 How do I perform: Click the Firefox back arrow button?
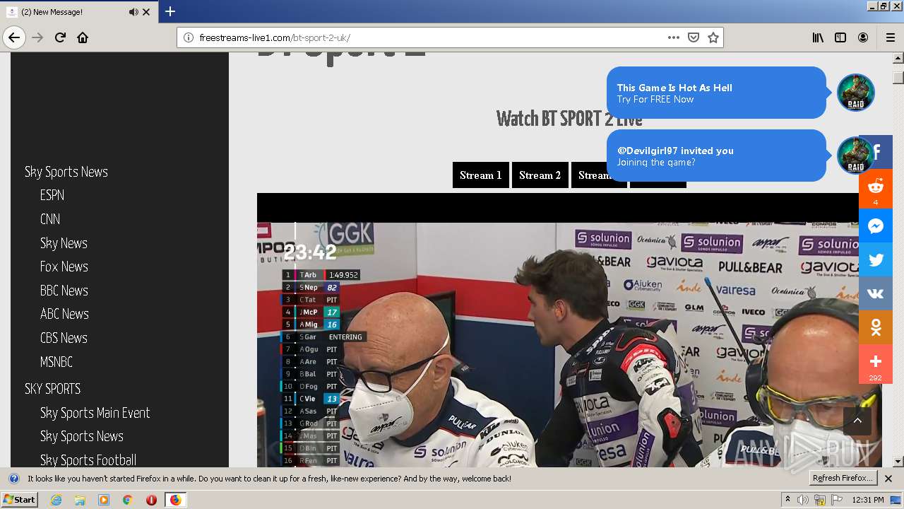(14, 37)
